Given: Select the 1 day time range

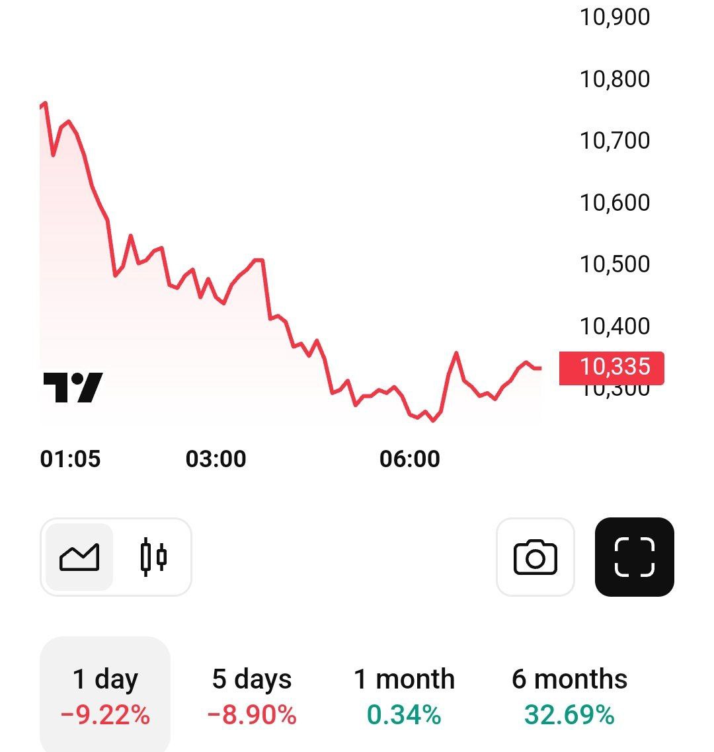Looking at the screenshot, I should (105, 694).
